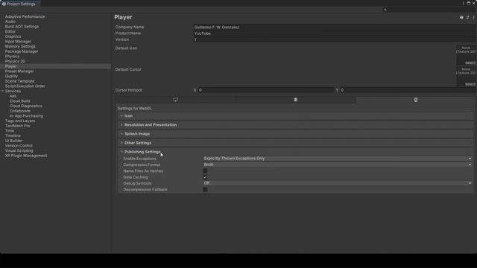Open Adaptive Performance settings
The image size is (477, 268).
point(25,16)
